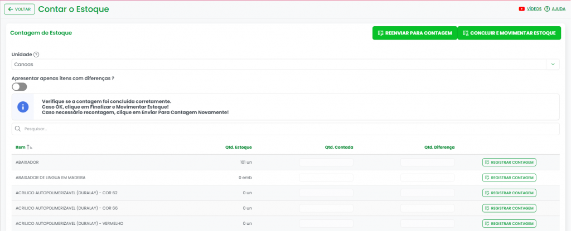Click Qtd. Contada field for ABAIXADOR
The height and width of the screenshot is (231, 571).
326,163
